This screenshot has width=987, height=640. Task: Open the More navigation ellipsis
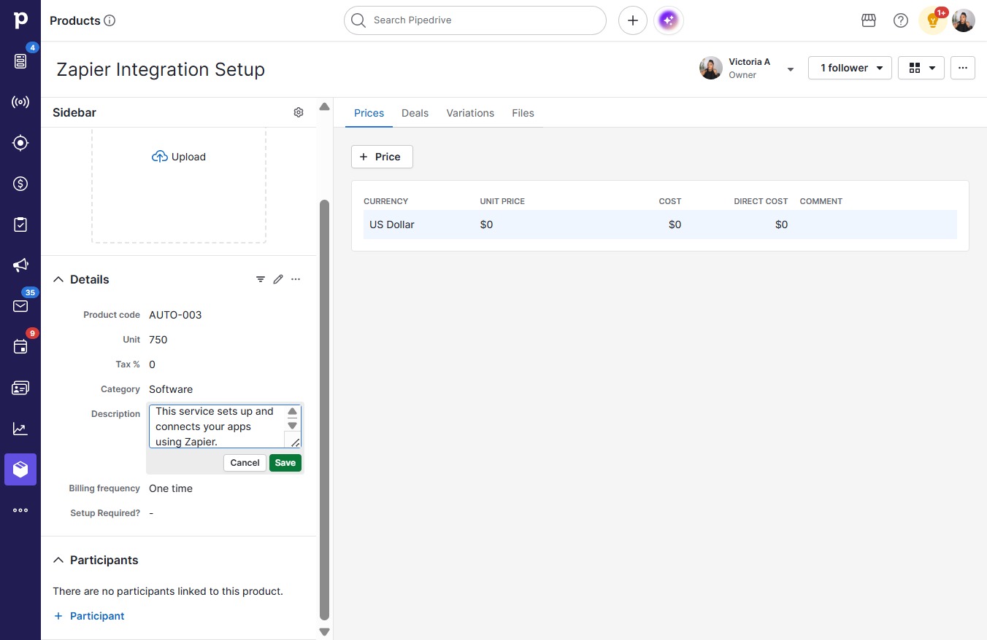click(20, 510)
